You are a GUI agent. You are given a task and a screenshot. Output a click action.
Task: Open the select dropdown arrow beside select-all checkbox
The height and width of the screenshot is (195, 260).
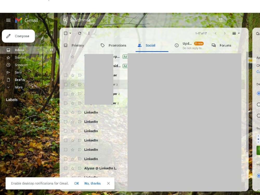tap(70, 33)
